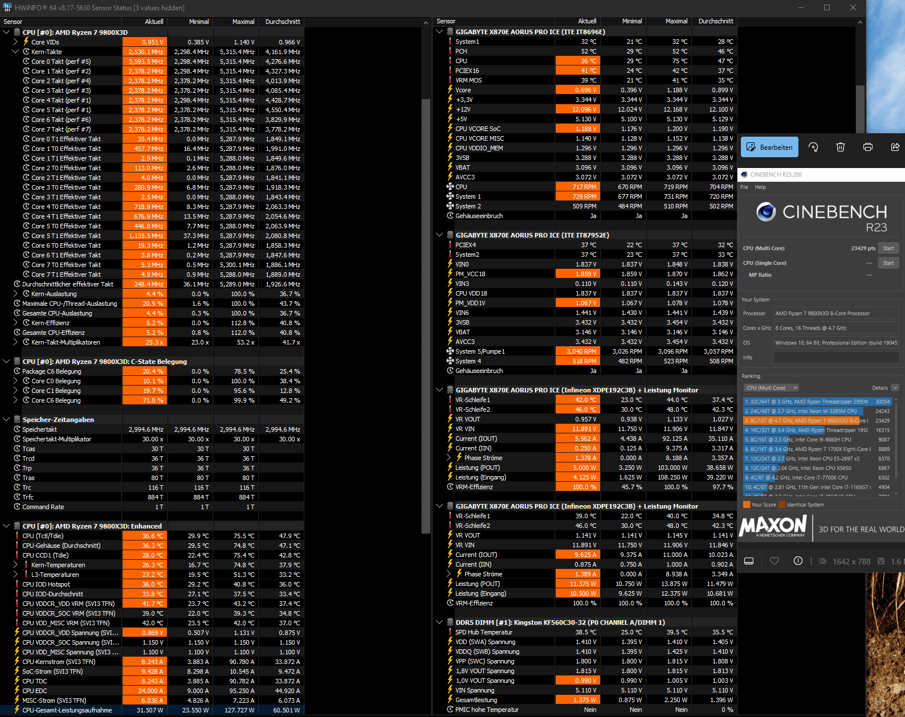Image resolution: width=905 pixels, height=717 pixels.
Task: Select the CPU VDDIO_MEM row
Action: click(585, 148)
